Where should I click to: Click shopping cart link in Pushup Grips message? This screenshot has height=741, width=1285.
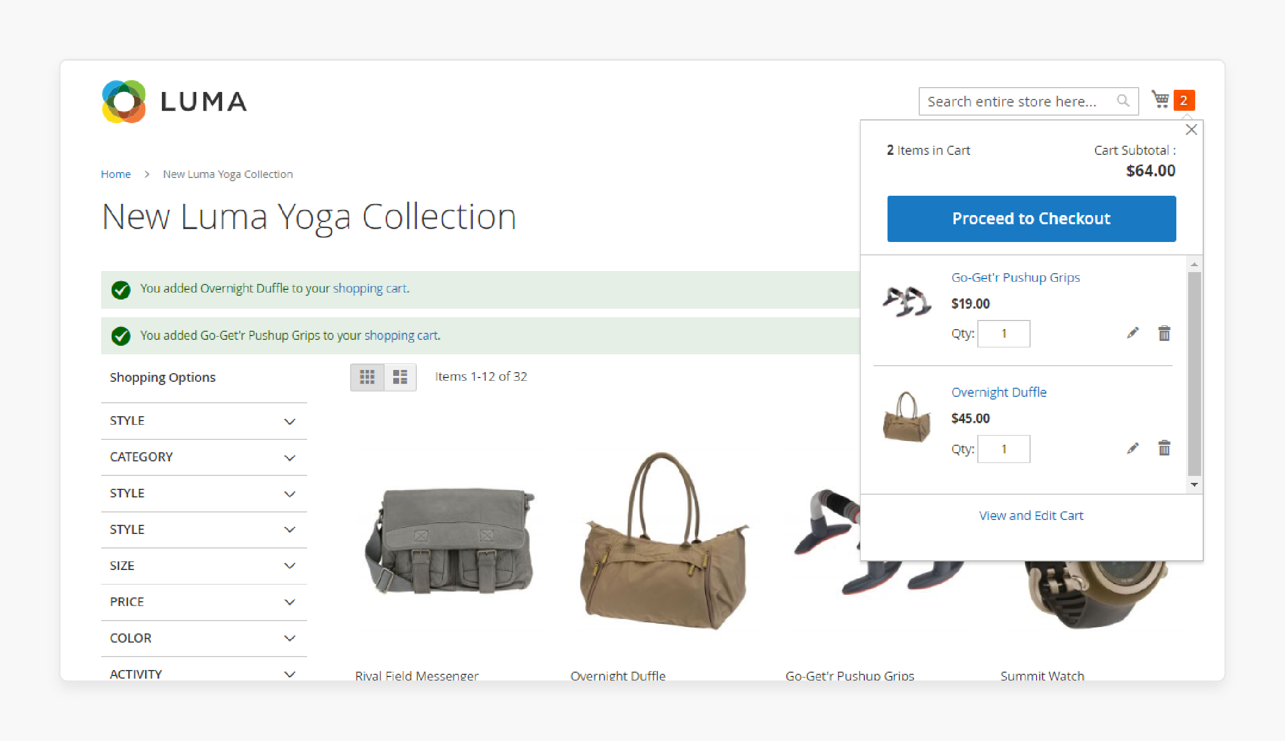[x=401, y=336]
